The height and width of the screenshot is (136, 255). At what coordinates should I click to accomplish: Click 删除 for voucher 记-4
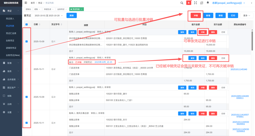coord(213,113)
